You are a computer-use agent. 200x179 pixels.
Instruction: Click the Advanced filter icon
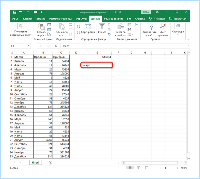109,34
